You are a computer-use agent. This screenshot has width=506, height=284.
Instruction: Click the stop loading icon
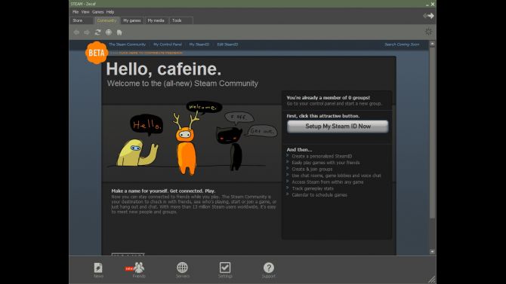pos(109,32)
